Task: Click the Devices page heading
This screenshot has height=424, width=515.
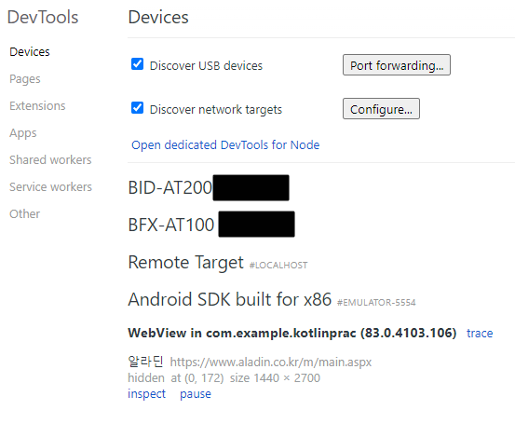Action: (x=158, y=17)
